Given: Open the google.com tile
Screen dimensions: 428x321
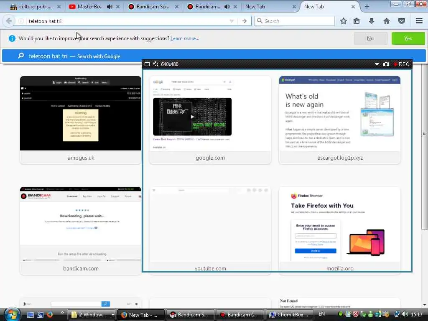Looking at the screenshot, I should pos(210,120).
